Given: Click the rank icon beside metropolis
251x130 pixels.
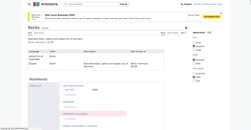Looking at the screenshot, I should pos(61,102).
